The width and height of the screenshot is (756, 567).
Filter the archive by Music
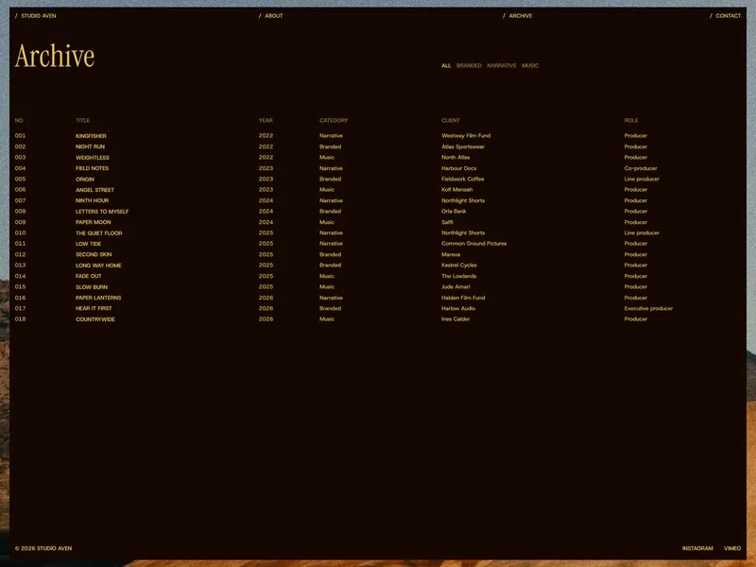(x=530, y=65)
